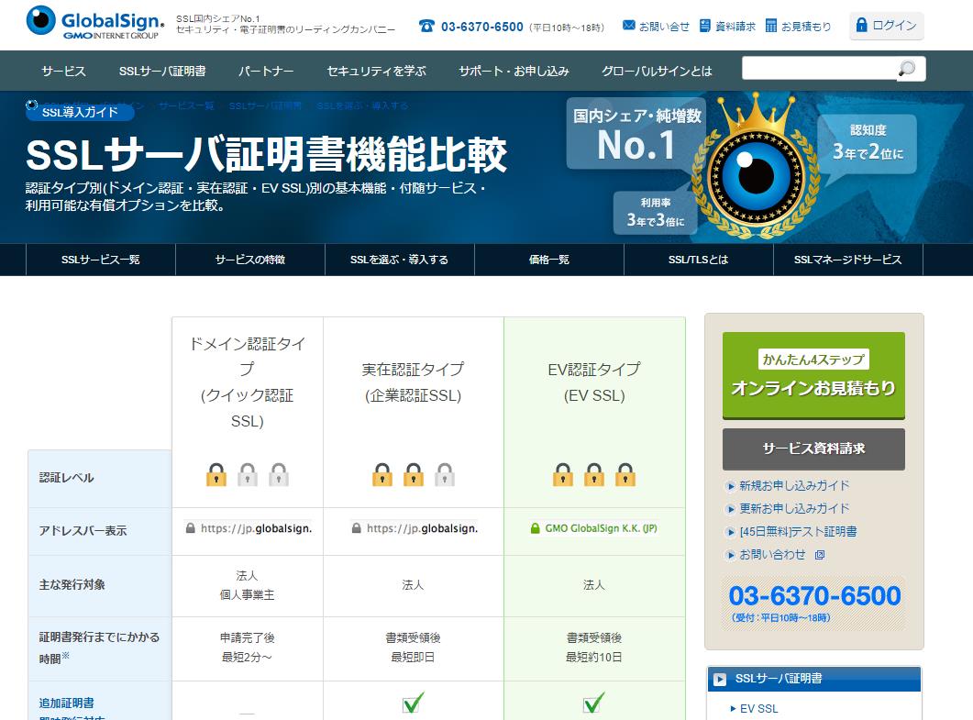Image resolution: width=973 pixels, height=720 pixels.
Task: Click the padlock icon on ログイン button
Action: click(x=861, y=25)
